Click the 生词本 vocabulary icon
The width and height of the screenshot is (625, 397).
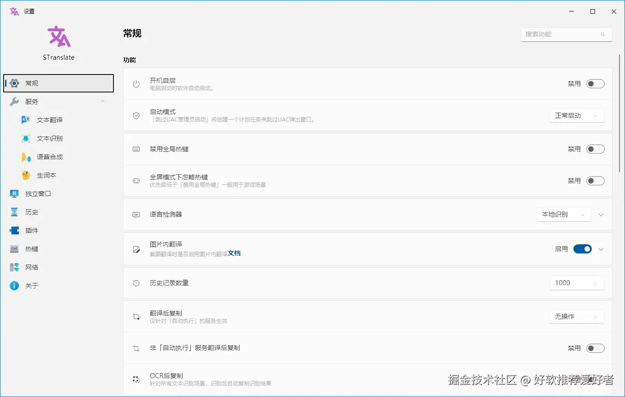(26, 175)
